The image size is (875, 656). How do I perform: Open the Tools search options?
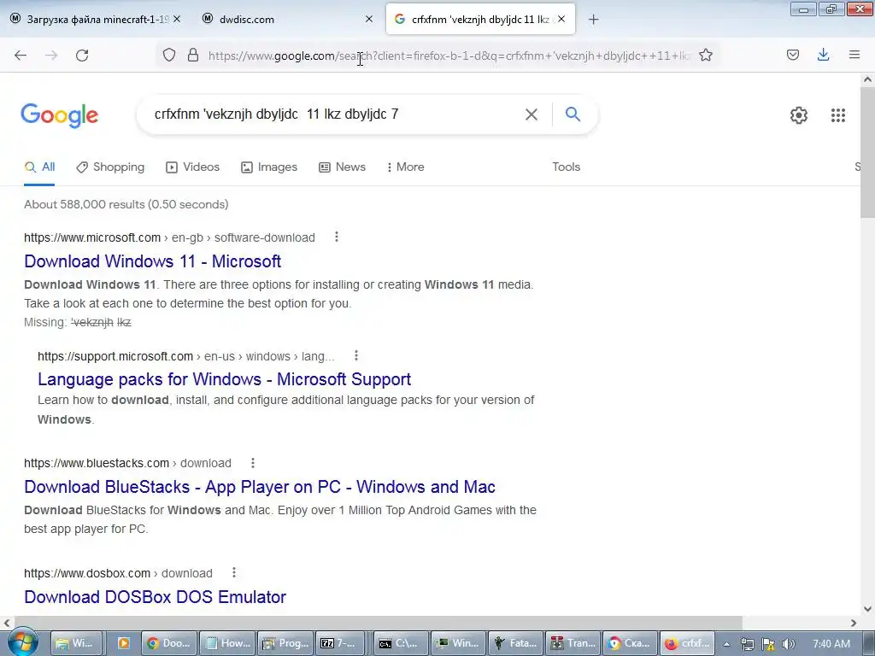click(x=566, y=167)
